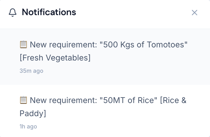Open the "50MT of Rice" requirement title
The height and width of the screenshot is (137, 210).
(128, 100)
